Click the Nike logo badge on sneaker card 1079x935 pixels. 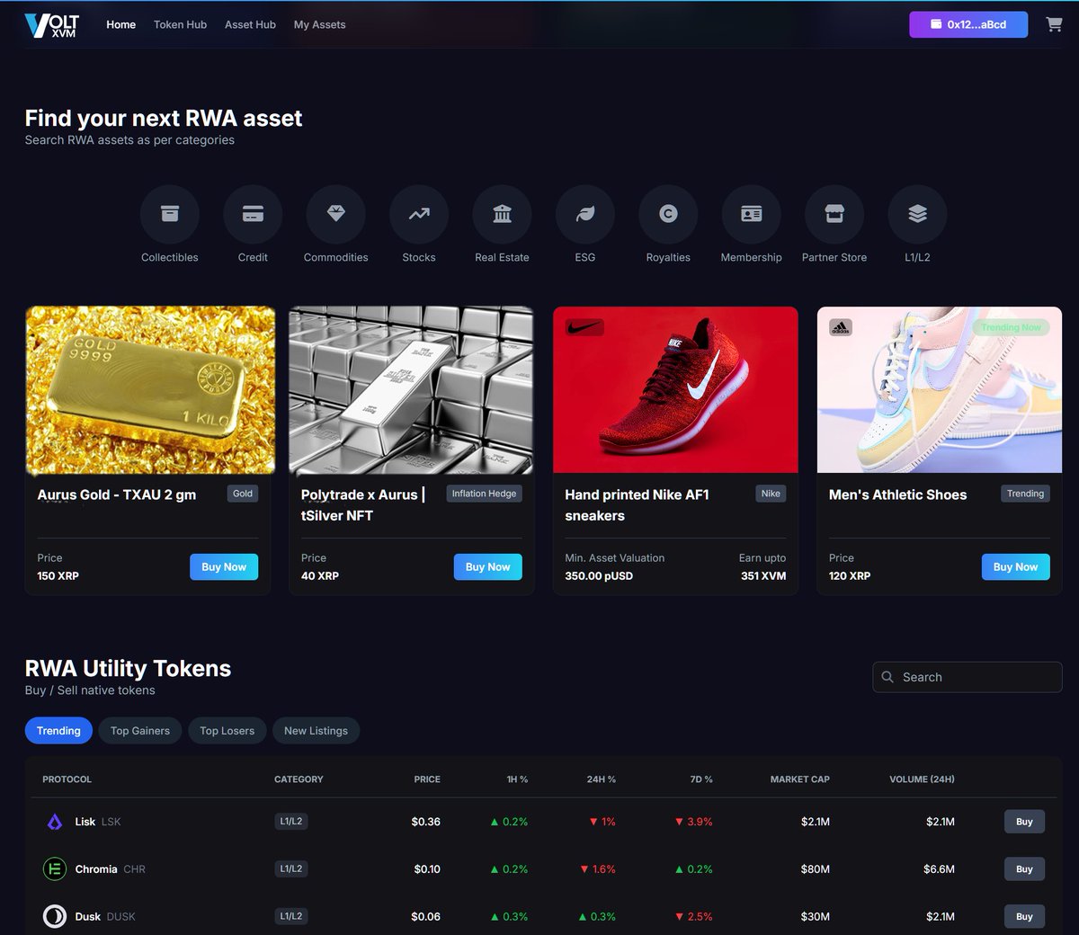coord(584,327)
